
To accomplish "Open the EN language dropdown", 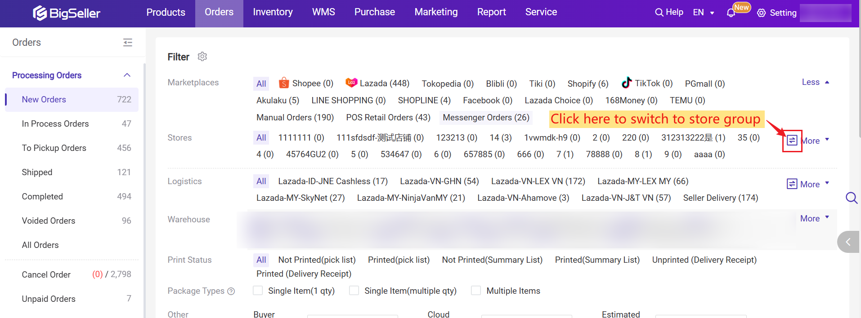I will click(x=704, y=13).
